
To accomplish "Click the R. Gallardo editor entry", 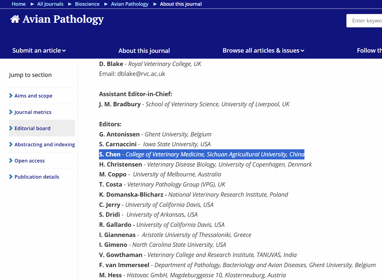I will (162, 225).
